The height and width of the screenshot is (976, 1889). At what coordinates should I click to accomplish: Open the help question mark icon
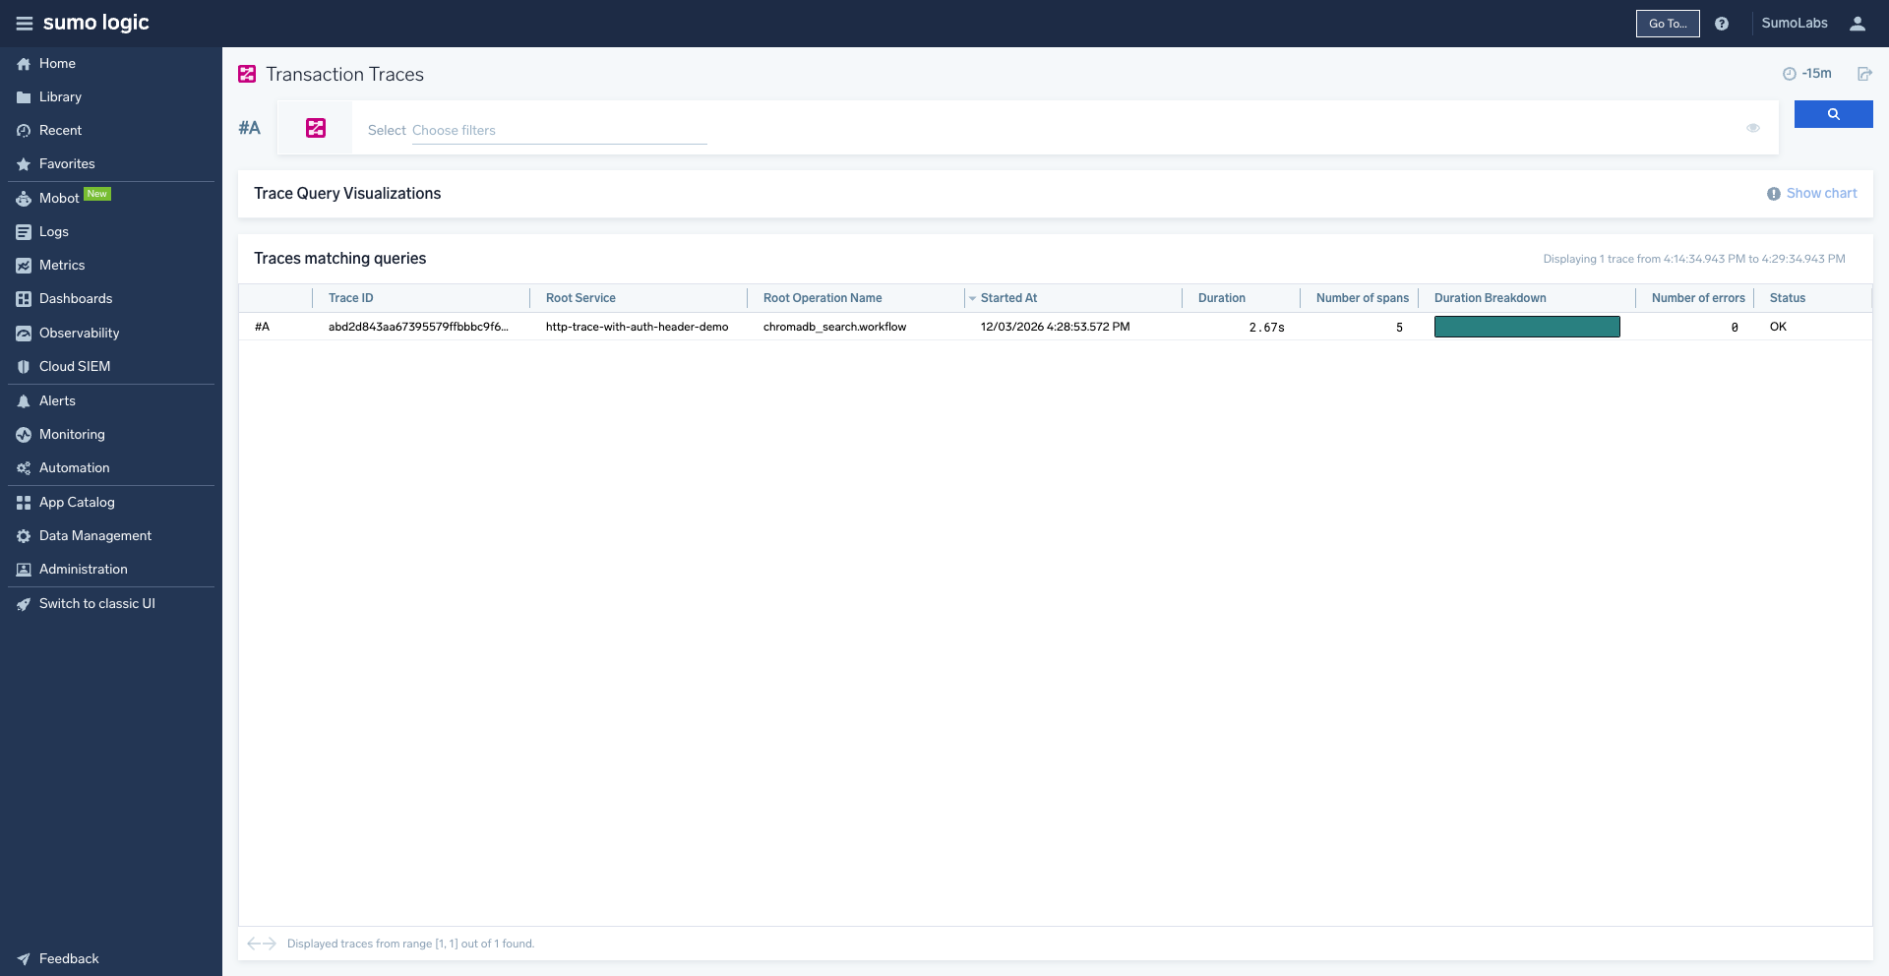pyautogui.click(x=1722, y=24)
